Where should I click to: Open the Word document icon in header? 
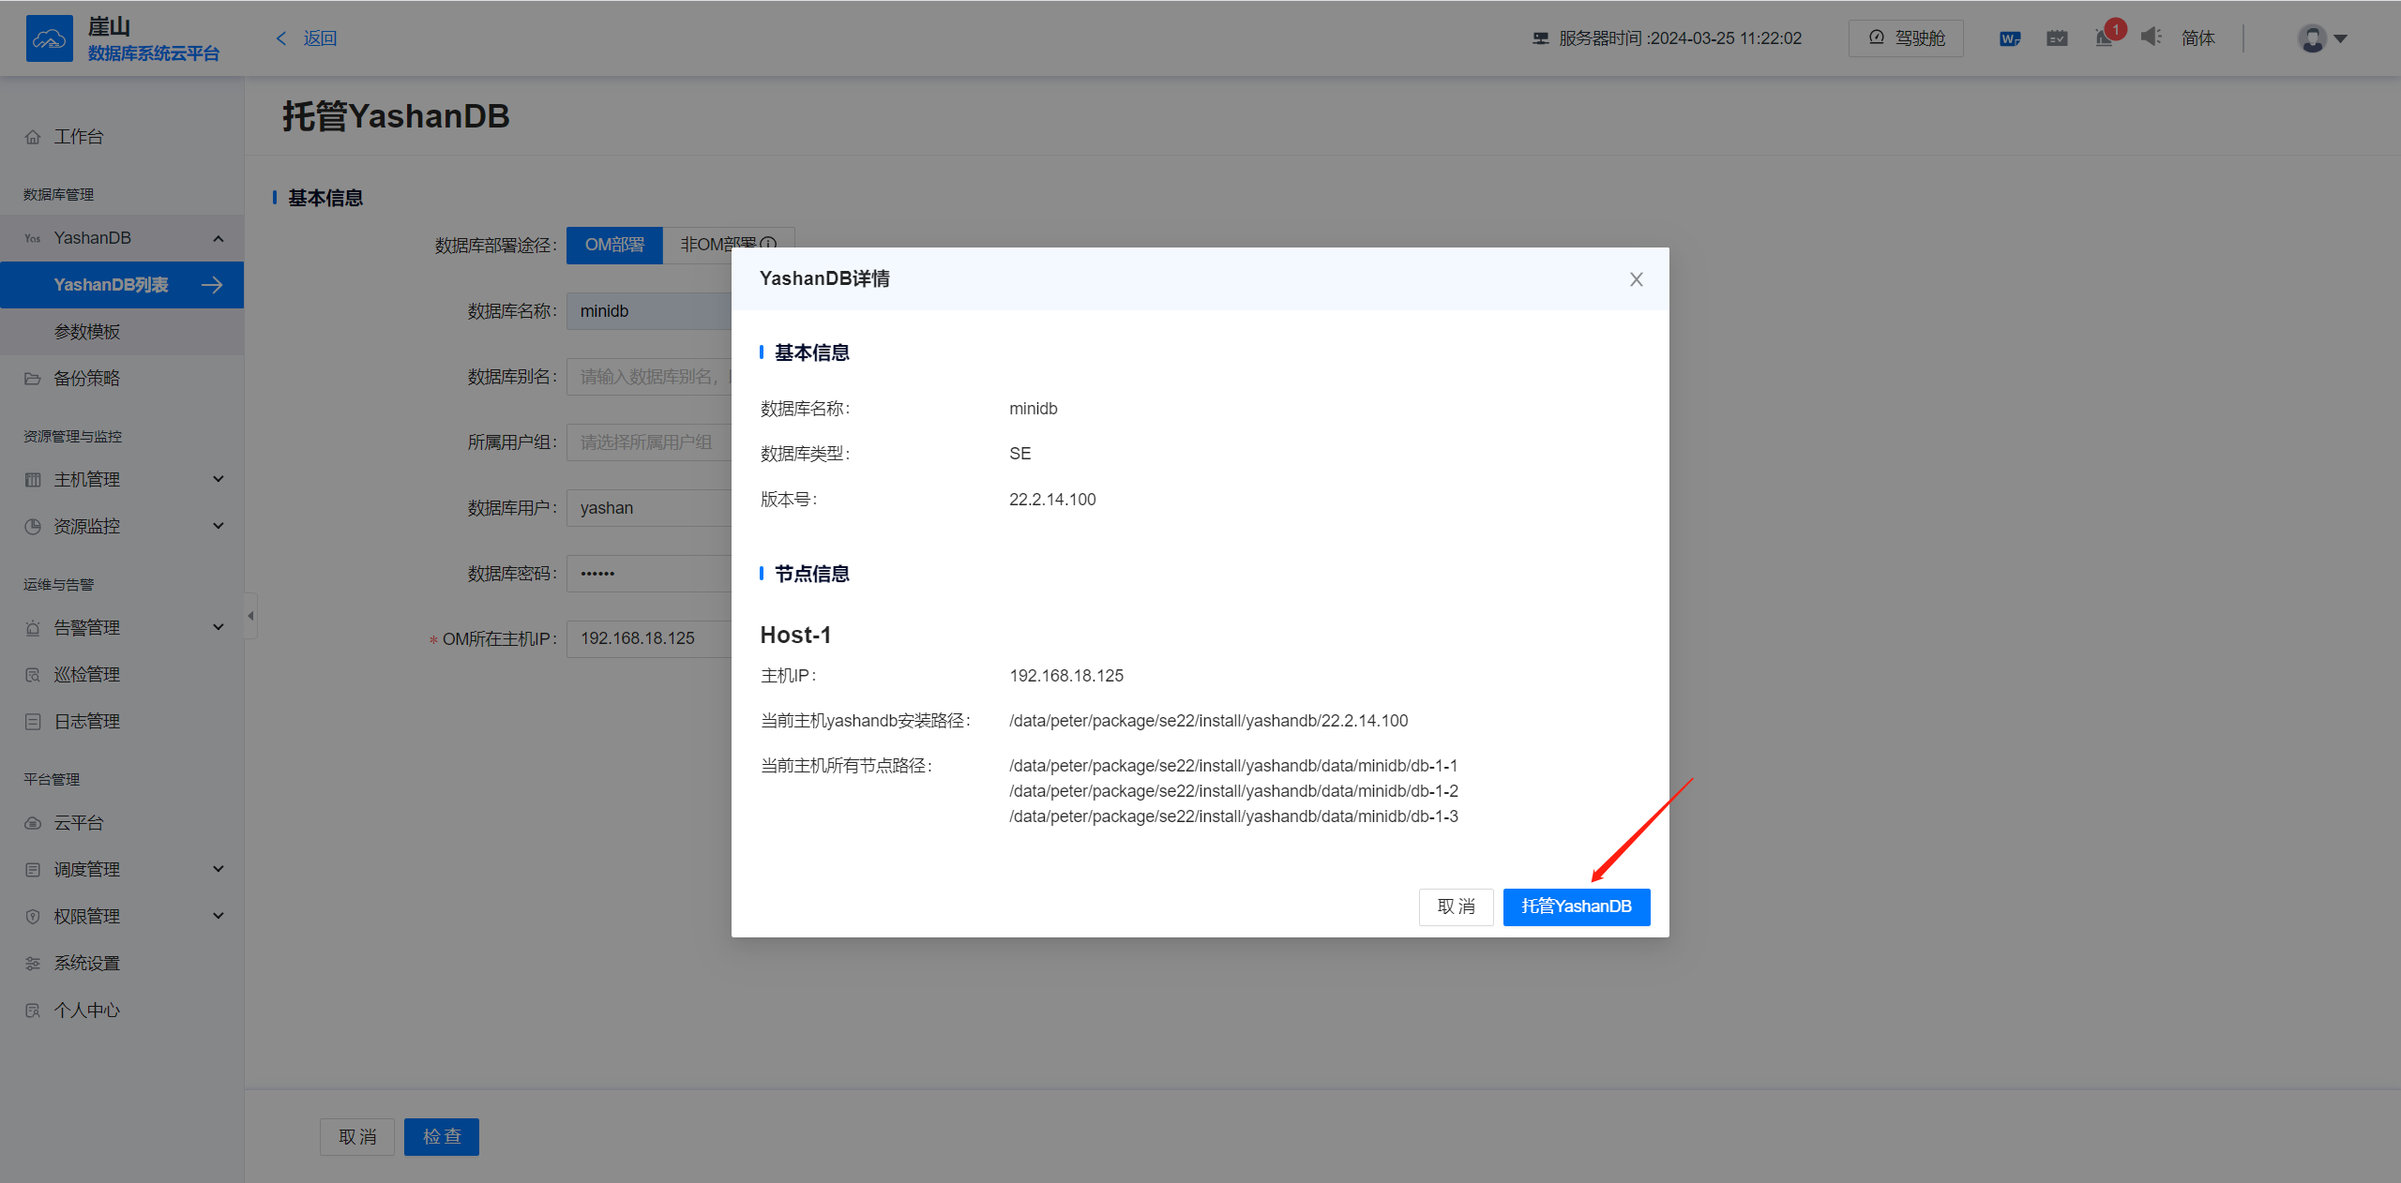tap(2009, 38)
